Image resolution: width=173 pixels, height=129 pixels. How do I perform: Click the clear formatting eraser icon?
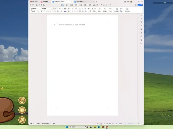click(x=69, y=9)
